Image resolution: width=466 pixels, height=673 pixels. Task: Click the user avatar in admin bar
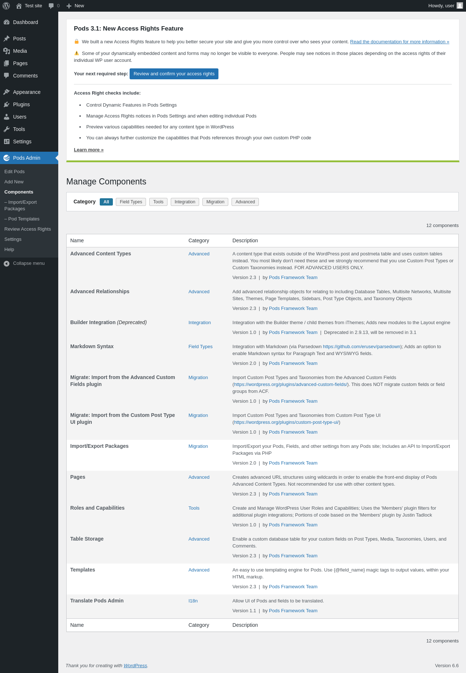click(460, 6)
